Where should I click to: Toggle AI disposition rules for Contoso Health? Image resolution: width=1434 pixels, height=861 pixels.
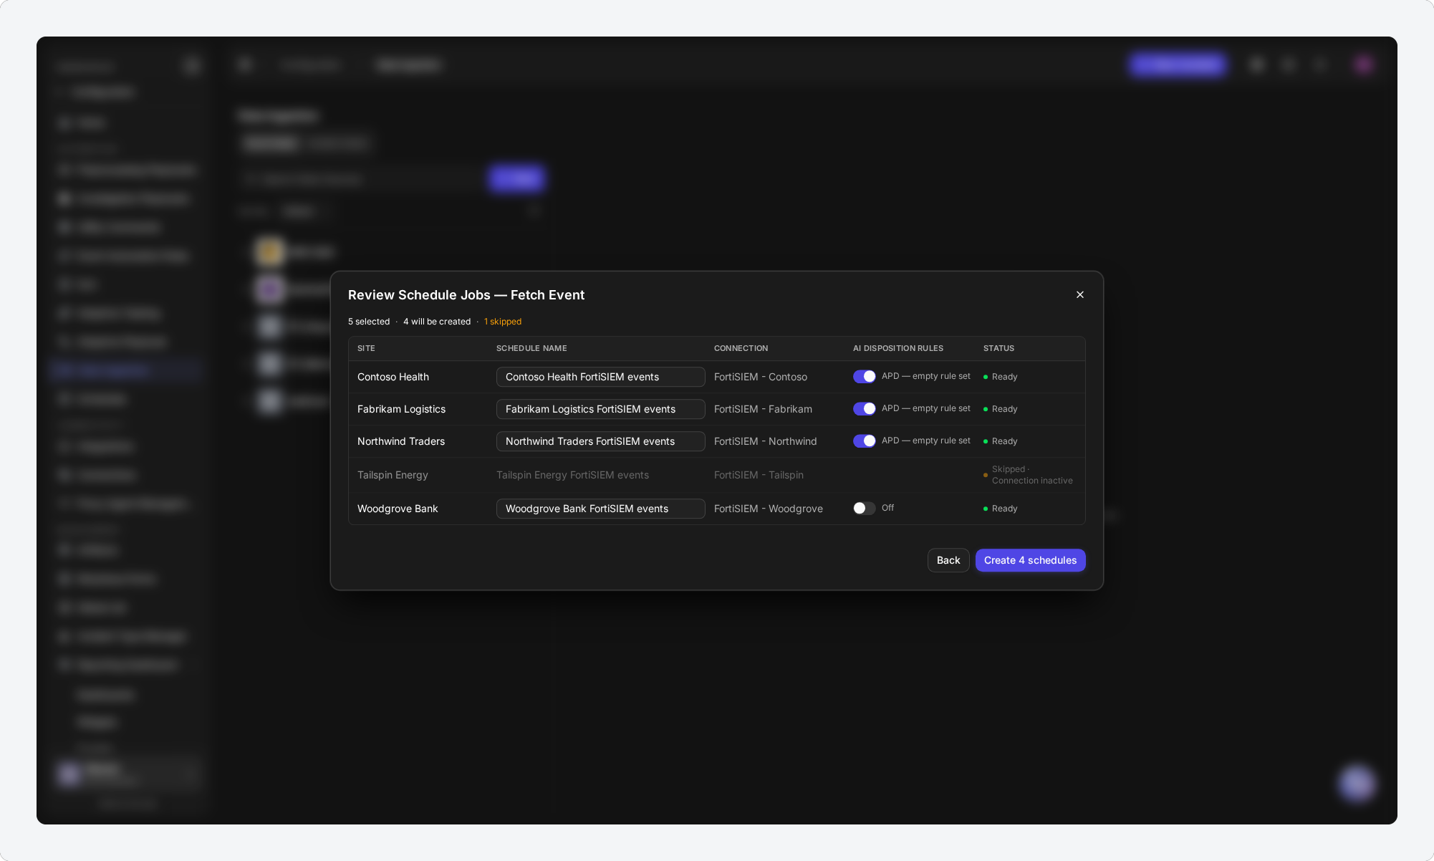coord(865,376)
